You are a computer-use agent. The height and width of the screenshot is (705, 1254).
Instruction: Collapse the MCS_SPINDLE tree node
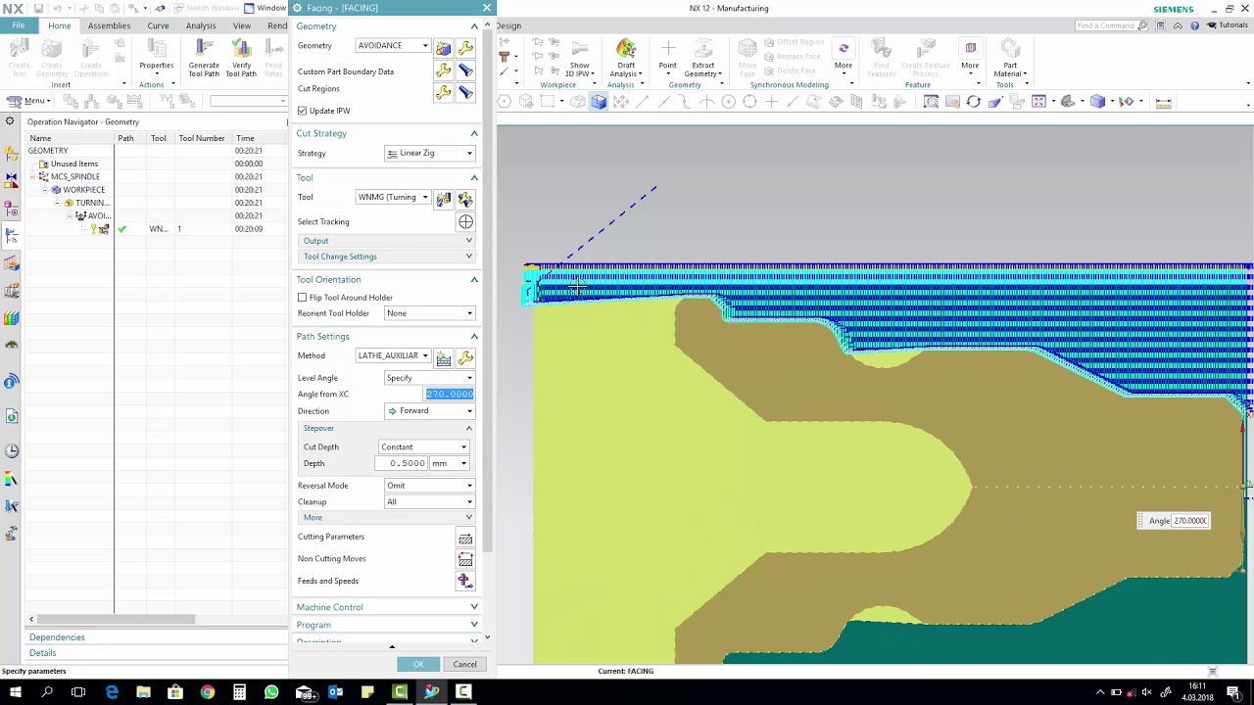(33, 177)
